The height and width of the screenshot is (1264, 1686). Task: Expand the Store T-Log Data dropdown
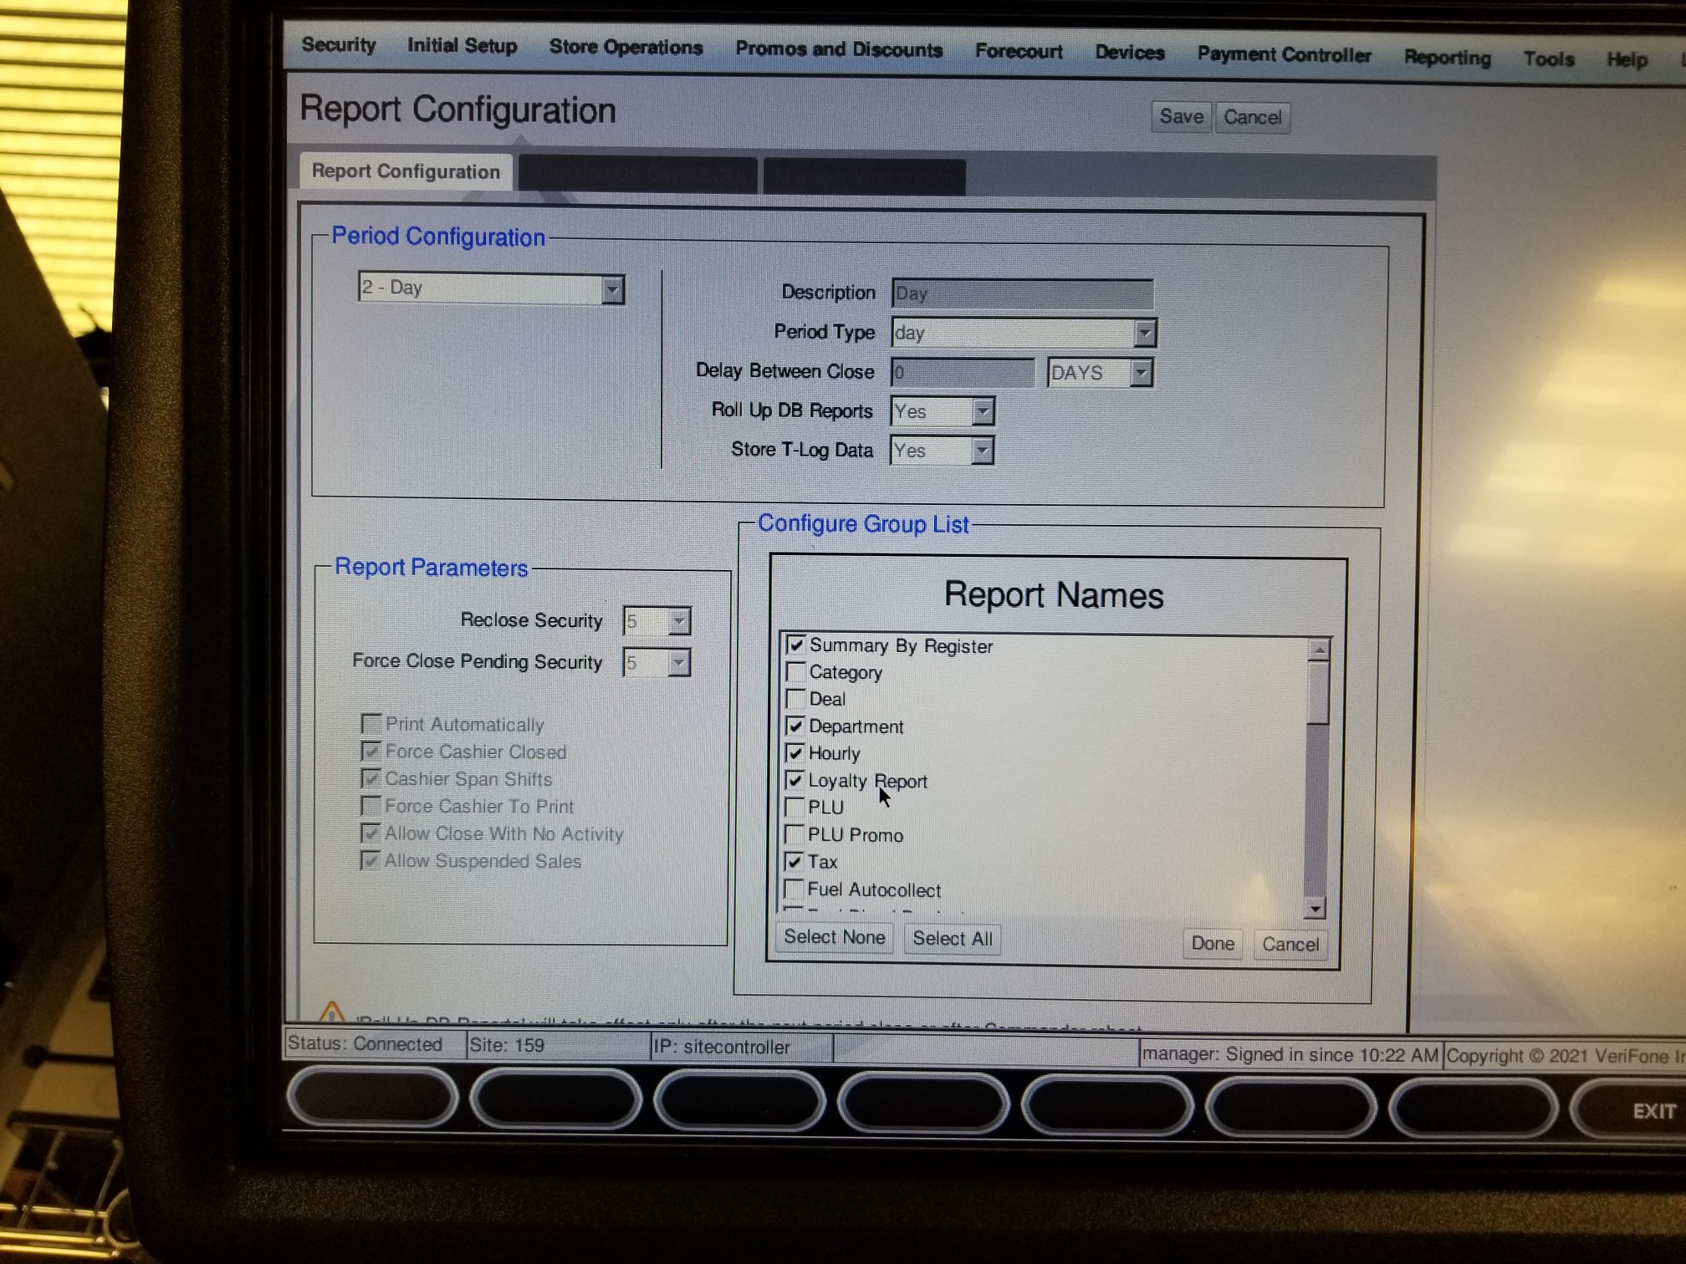click(x=982, y=451)
